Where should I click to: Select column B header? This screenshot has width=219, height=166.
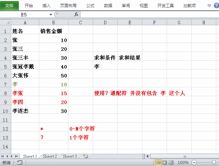(x=54, y=22)
